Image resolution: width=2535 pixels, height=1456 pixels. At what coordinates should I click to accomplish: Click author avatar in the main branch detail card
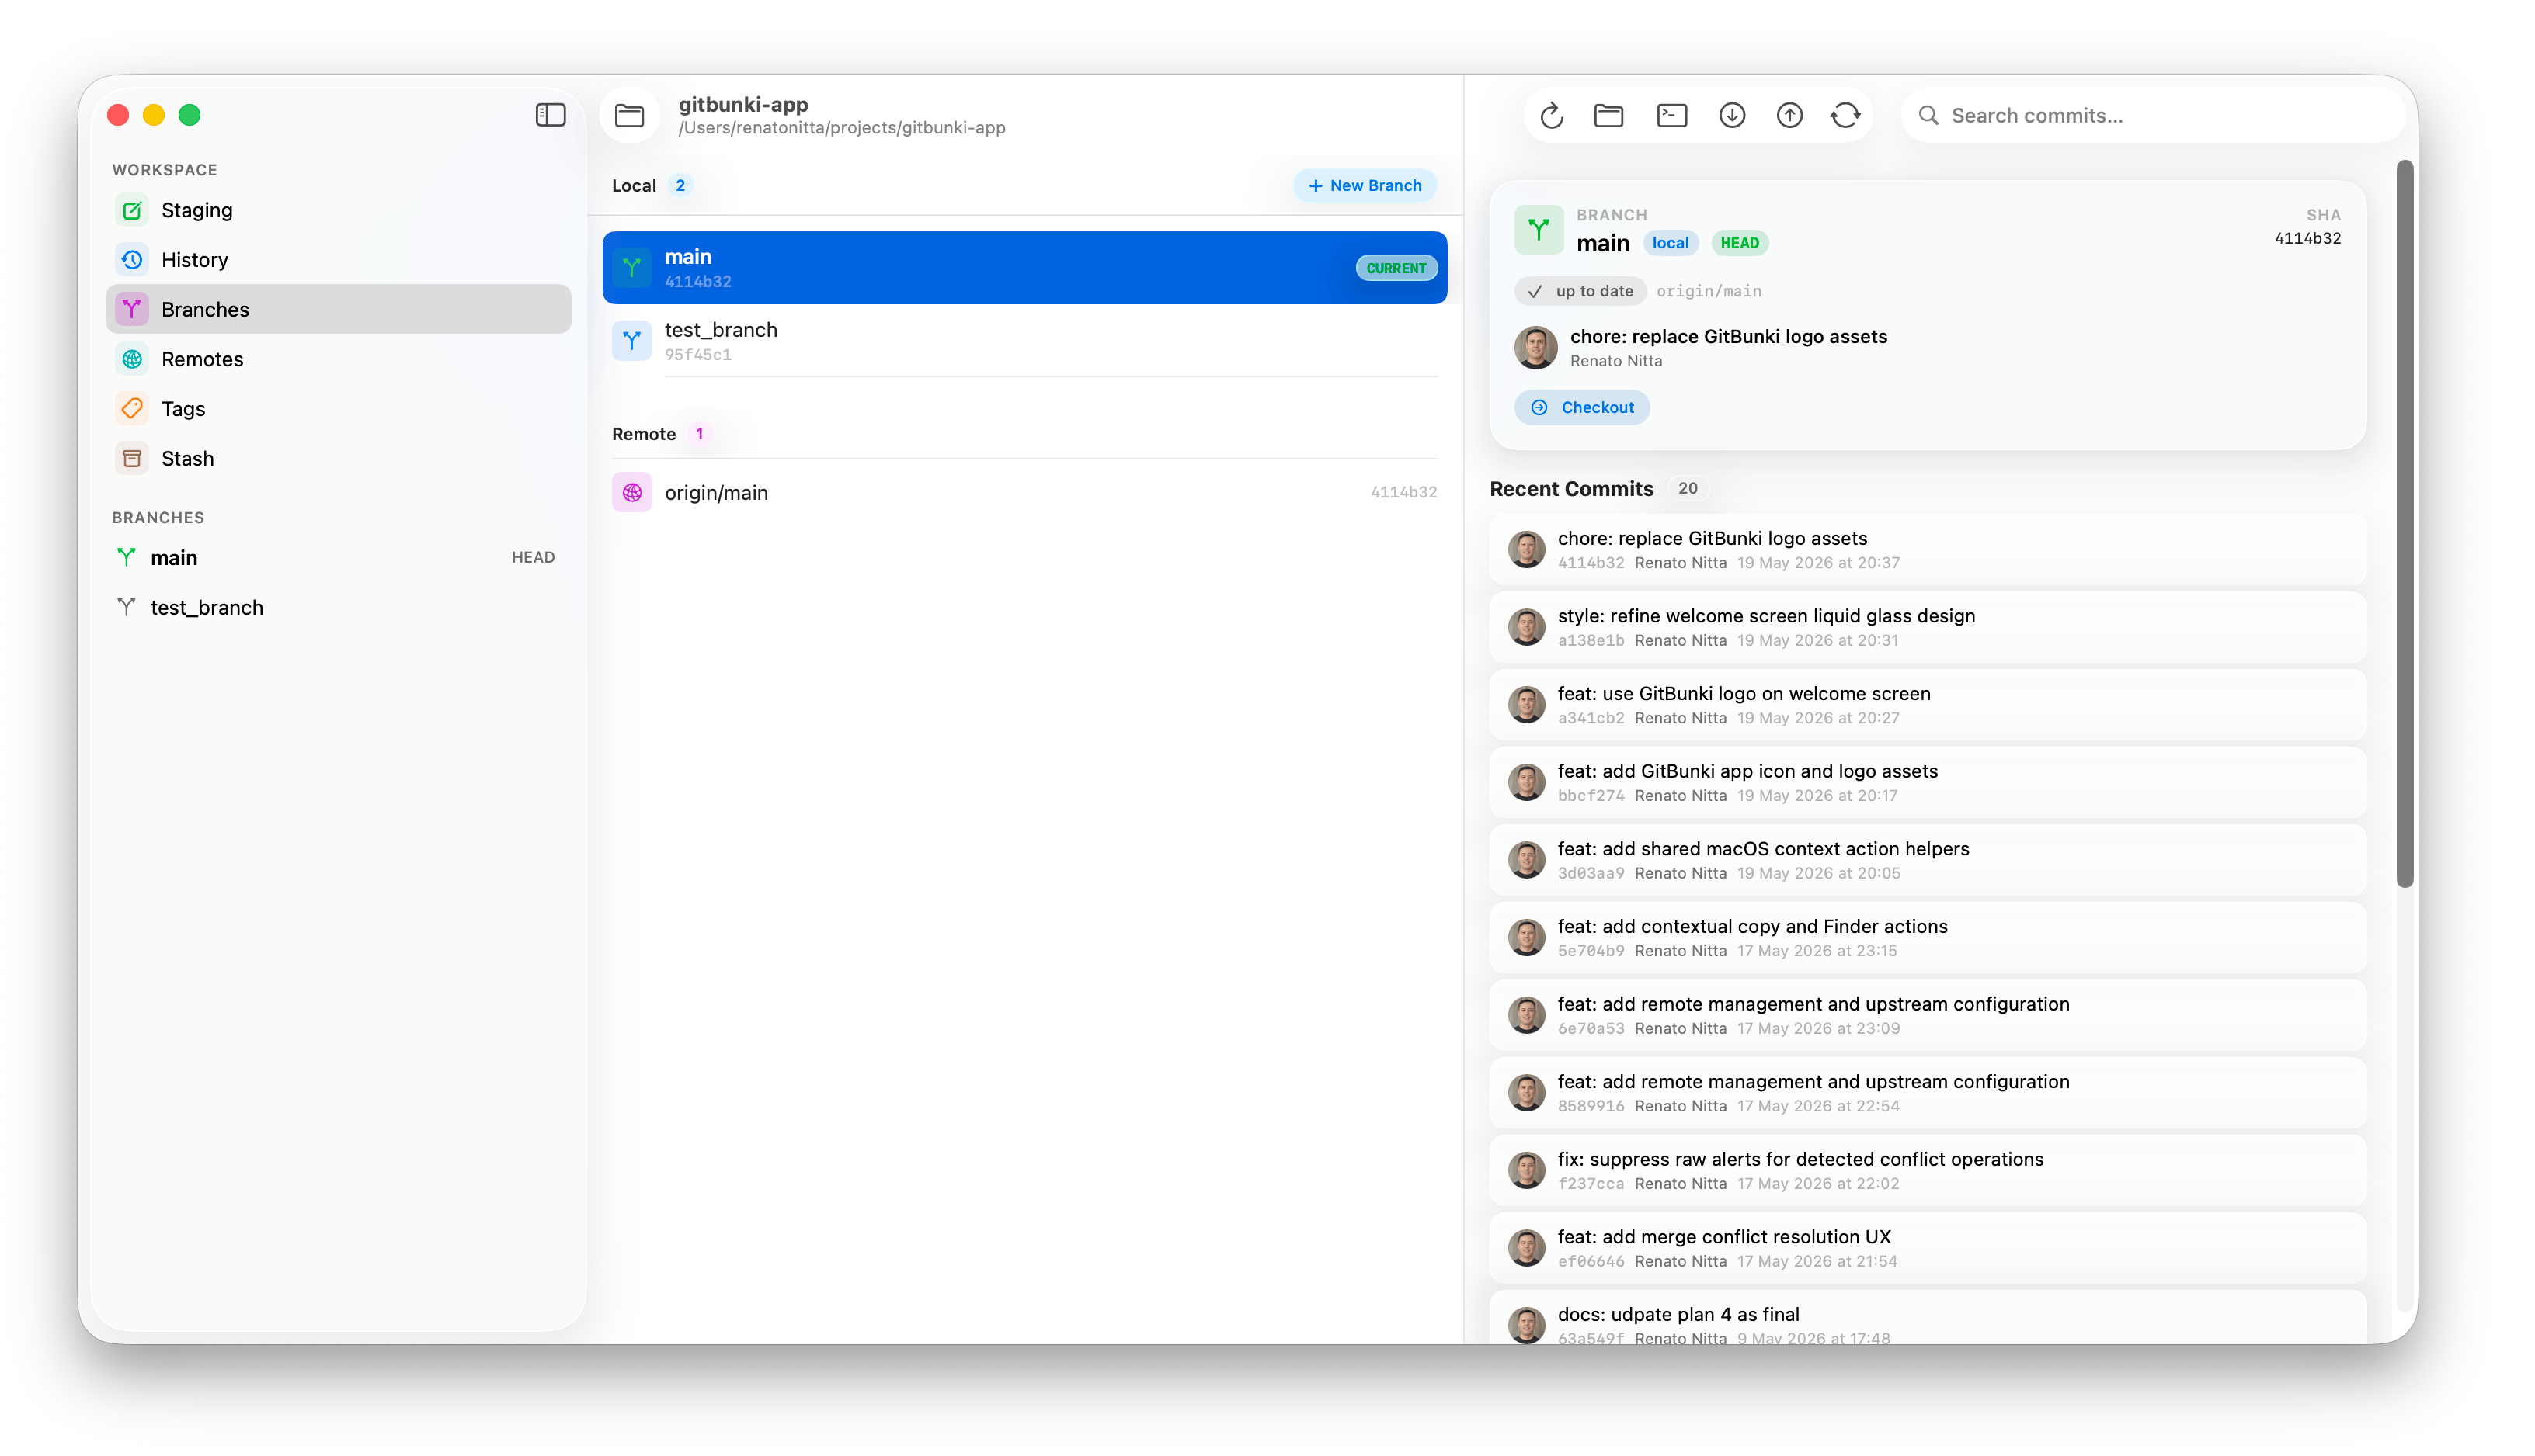pyautogui.click(x=1535, y=347)
